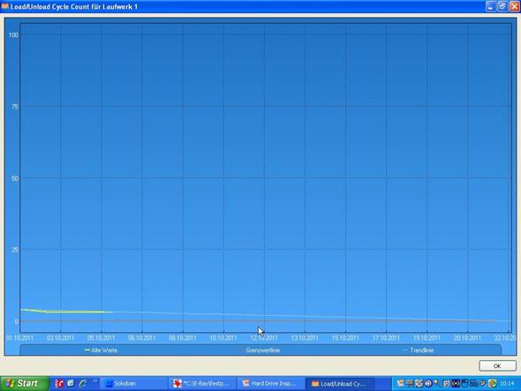Image resolution: width=521 pixels, height=391 pixels.
Task: Click the first system tray icon
Action: click(x=401, y=384)
